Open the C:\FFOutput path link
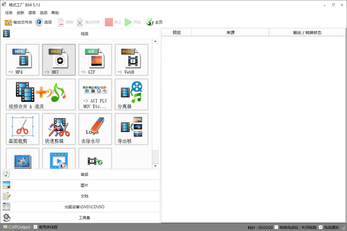347x231 pixels. pos(19,227)
